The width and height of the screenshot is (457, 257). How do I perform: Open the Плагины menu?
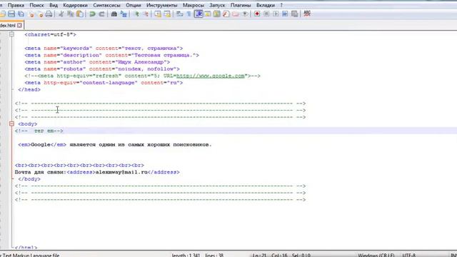pyautogui.click(x=241, y=5)
